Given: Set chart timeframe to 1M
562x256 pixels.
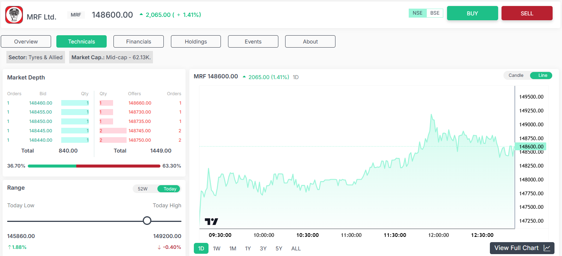Looking at the screenshot, I should 233,249.
